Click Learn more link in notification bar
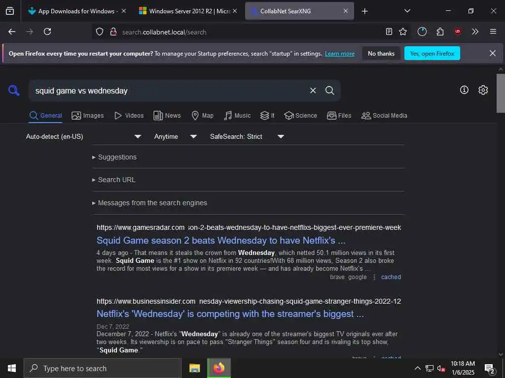505x378 pixels. (339, 54)
